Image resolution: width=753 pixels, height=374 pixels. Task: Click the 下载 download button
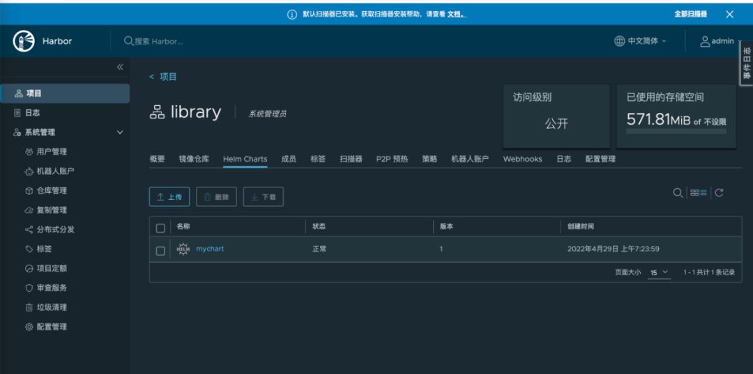click(x=263, y=197)
